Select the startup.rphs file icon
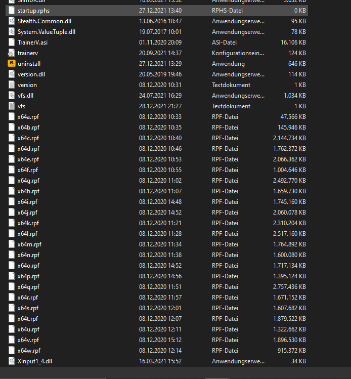Screen dimensions: 351x379 click(11, 11)
